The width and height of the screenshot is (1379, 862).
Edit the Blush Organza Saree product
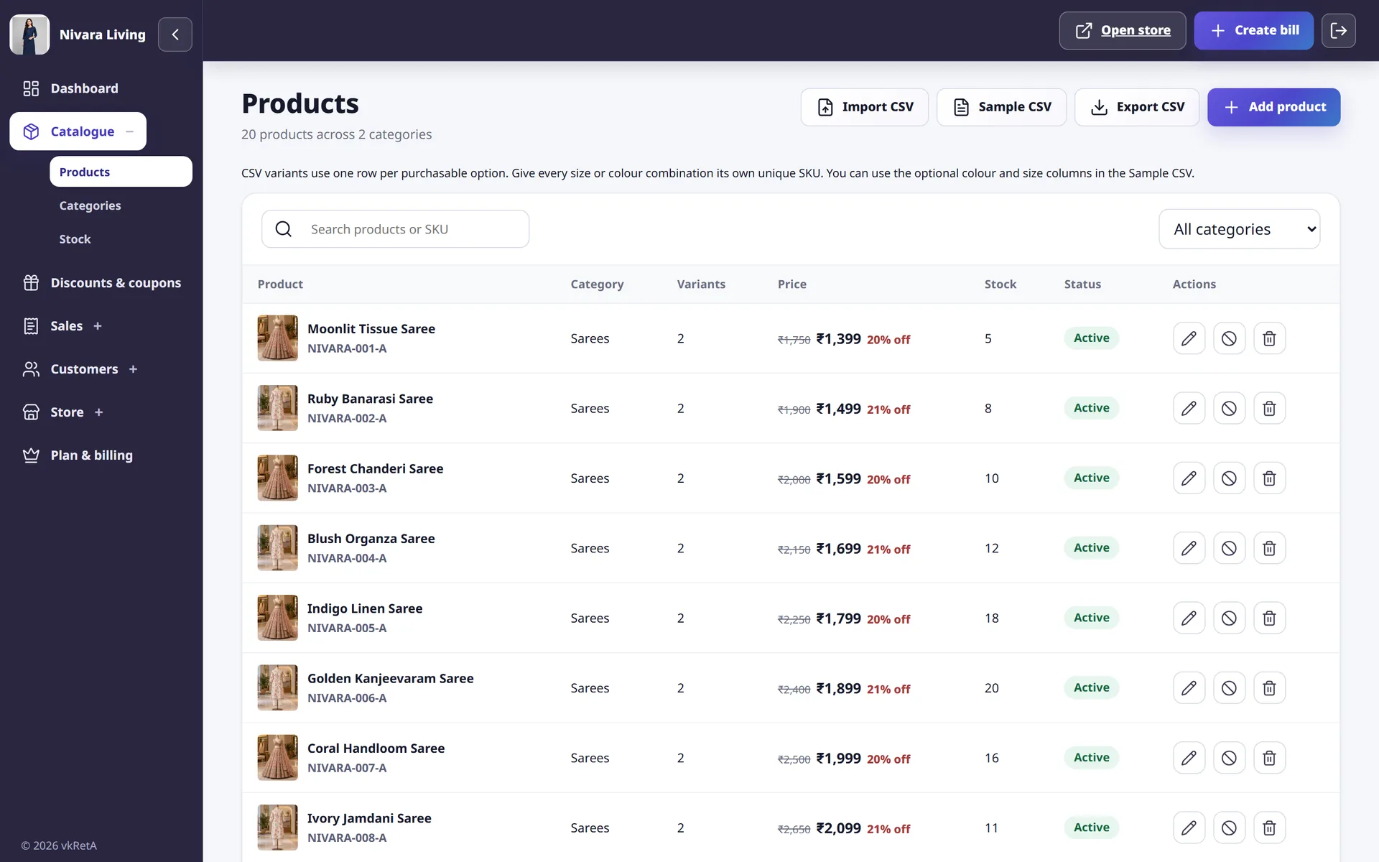pyautogui.click(x=1189, y=548)
